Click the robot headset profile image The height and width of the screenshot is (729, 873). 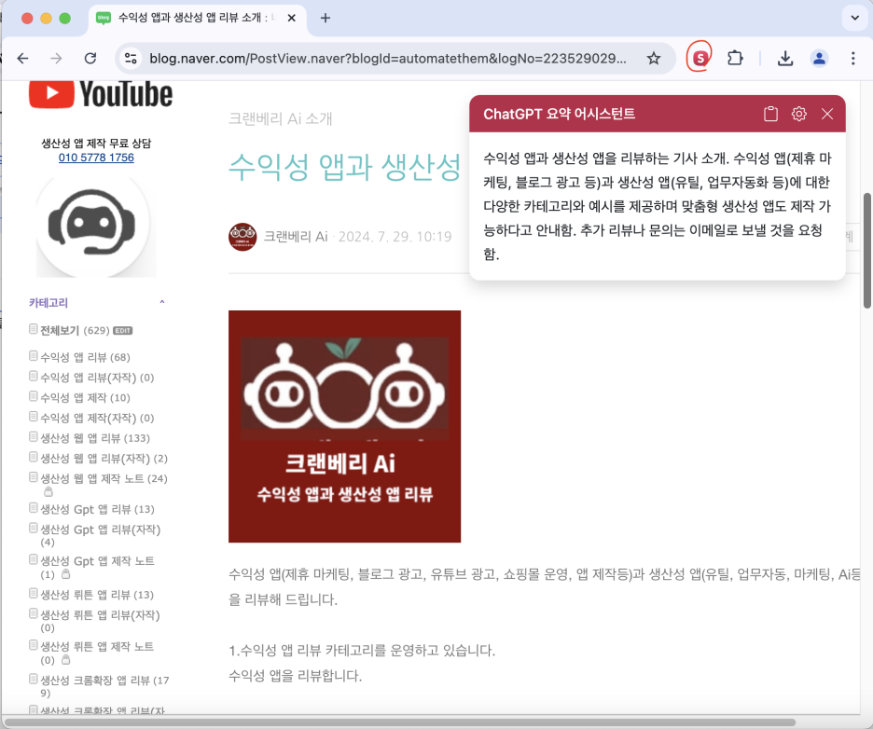click(96, 226)
